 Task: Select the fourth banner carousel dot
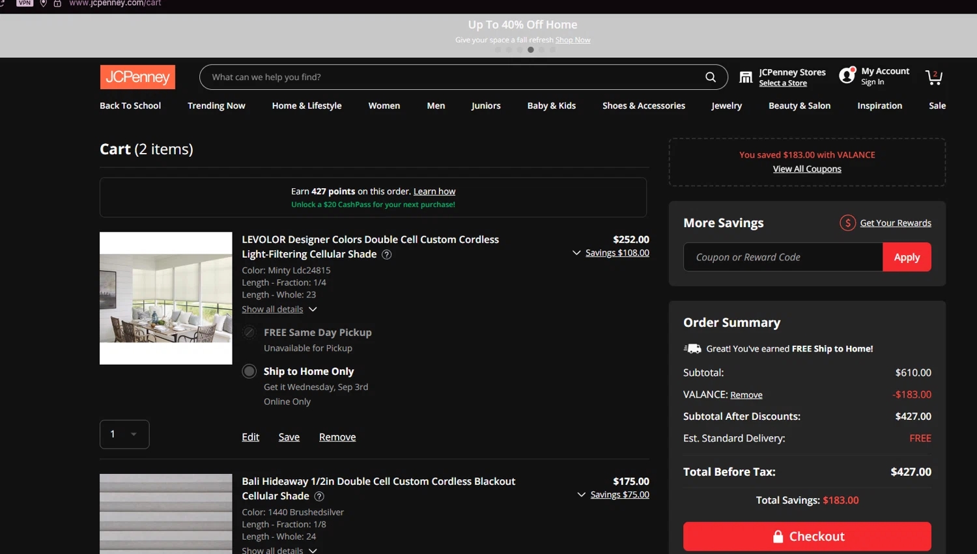tap(531, 49)
